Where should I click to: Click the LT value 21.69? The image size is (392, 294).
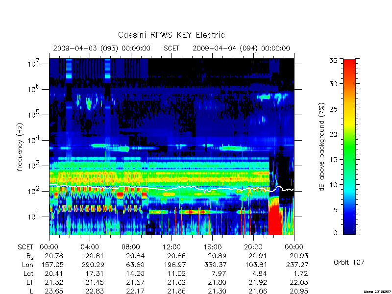(176, 282)
